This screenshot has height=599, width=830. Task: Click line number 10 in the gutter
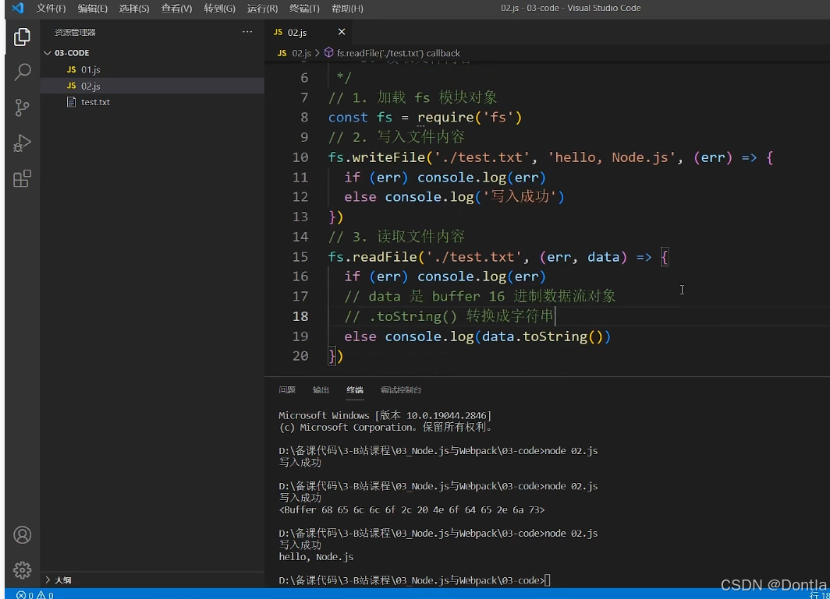tap(300, 157)
